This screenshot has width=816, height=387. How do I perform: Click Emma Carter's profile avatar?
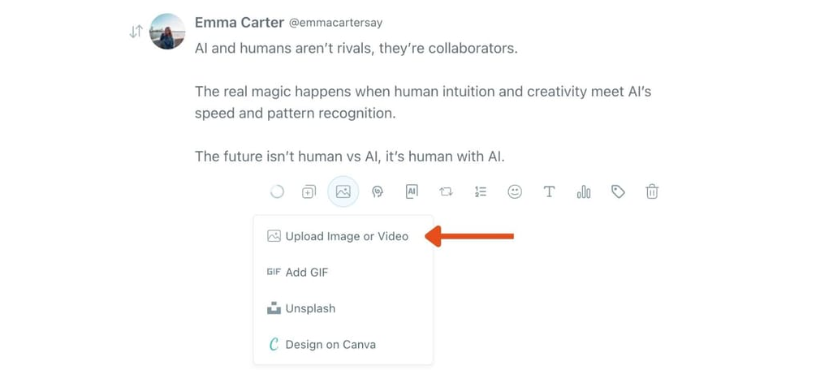coord(167,32)
